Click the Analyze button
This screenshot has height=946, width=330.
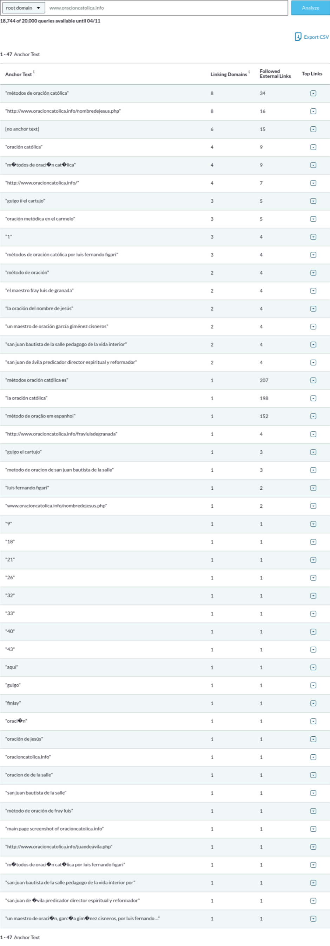point(310,8)
